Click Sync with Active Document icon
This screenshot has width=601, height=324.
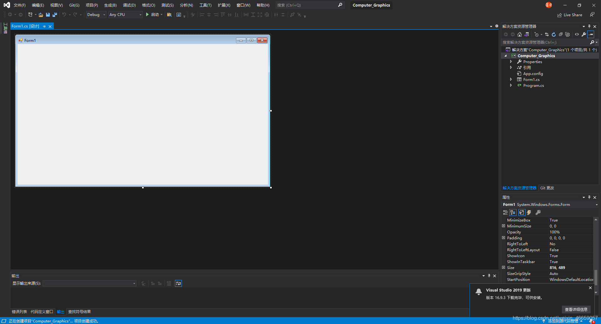(x=547, y=34)
